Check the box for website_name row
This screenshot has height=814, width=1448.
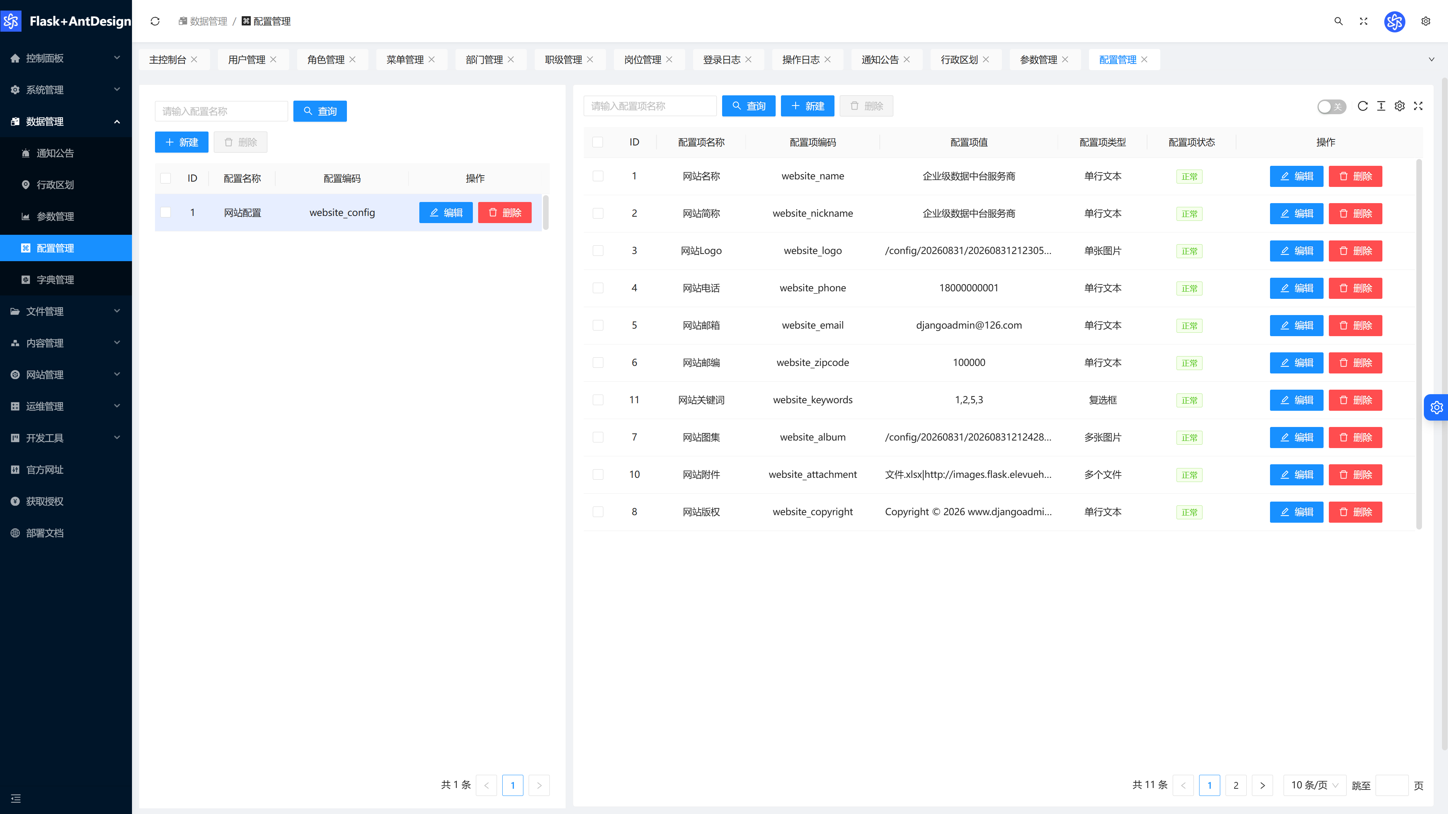(598, 176)
